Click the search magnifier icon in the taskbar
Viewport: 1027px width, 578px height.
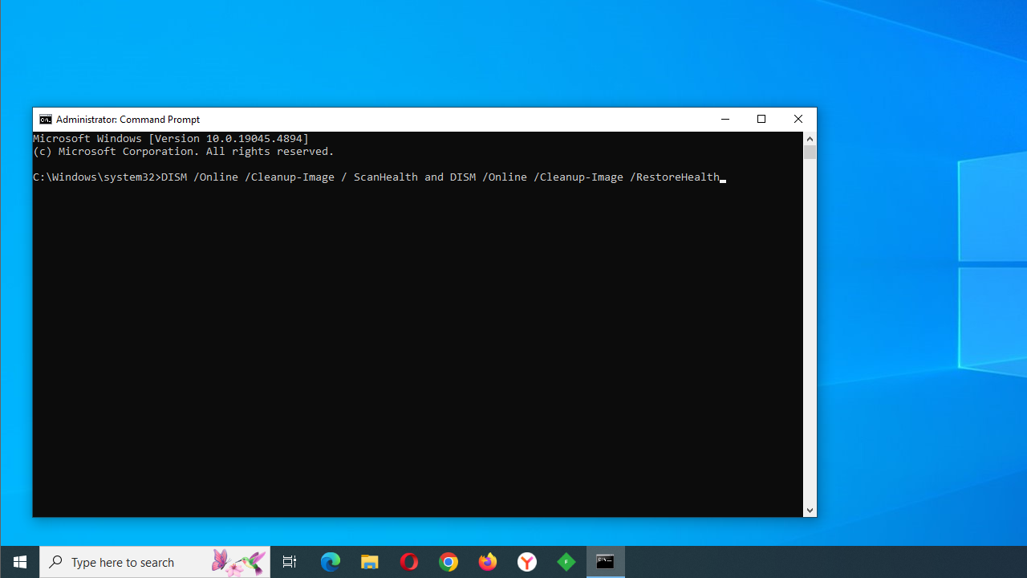tap(55, 562)
